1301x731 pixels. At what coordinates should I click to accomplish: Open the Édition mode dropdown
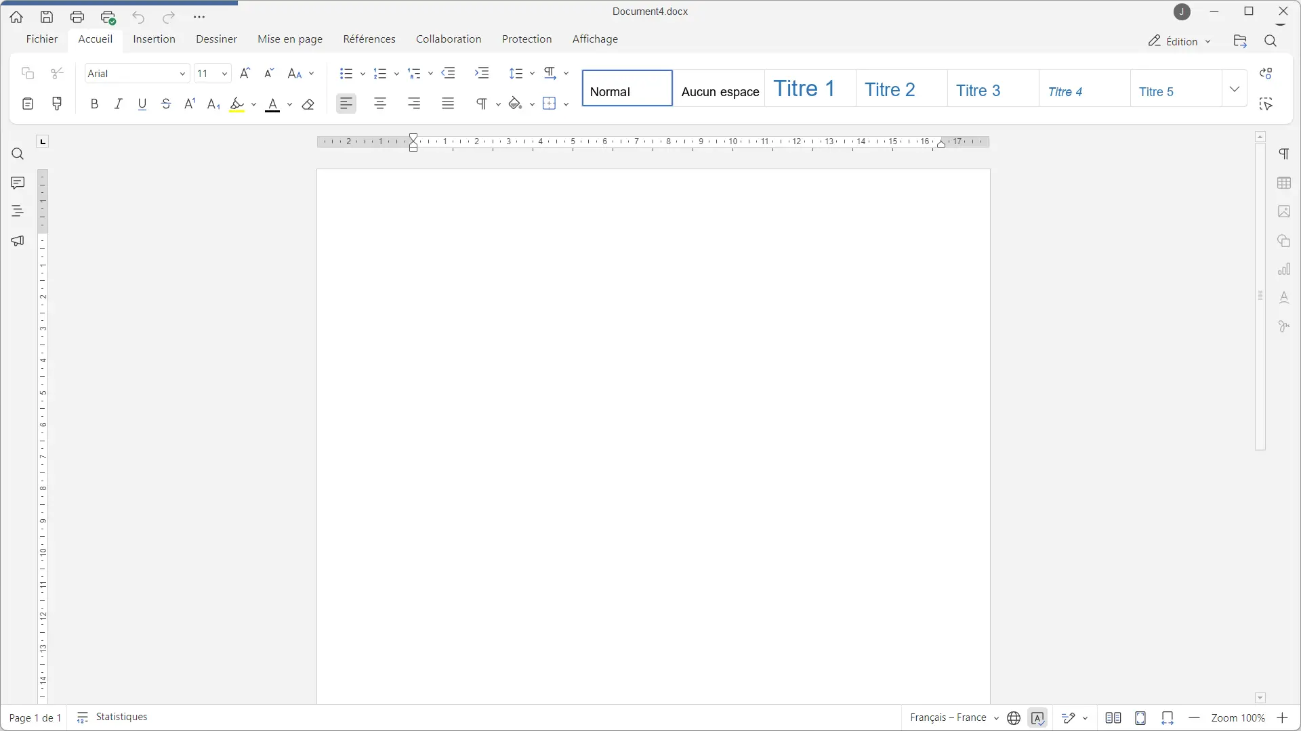click(x=1180, y=41)
